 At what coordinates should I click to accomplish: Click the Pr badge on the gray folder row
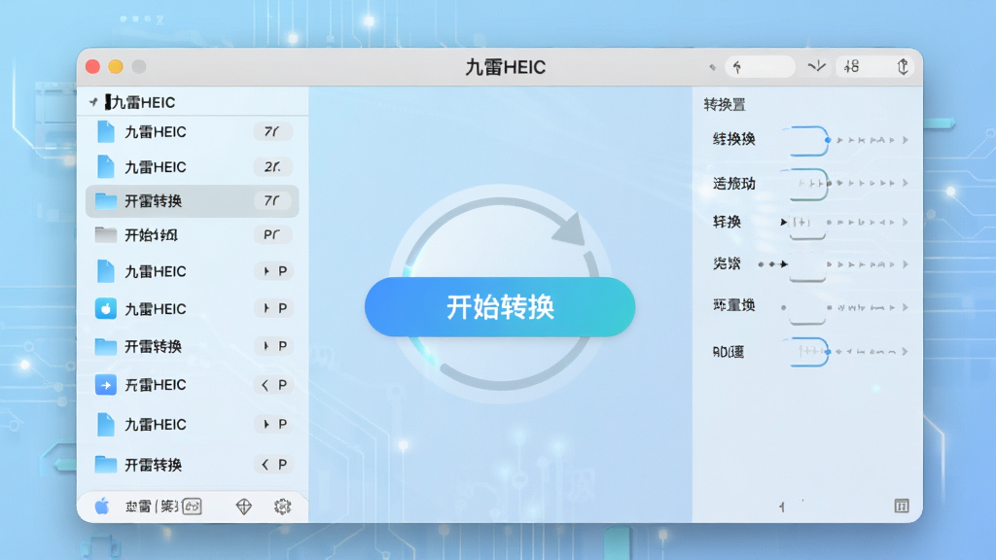(272, 235)
